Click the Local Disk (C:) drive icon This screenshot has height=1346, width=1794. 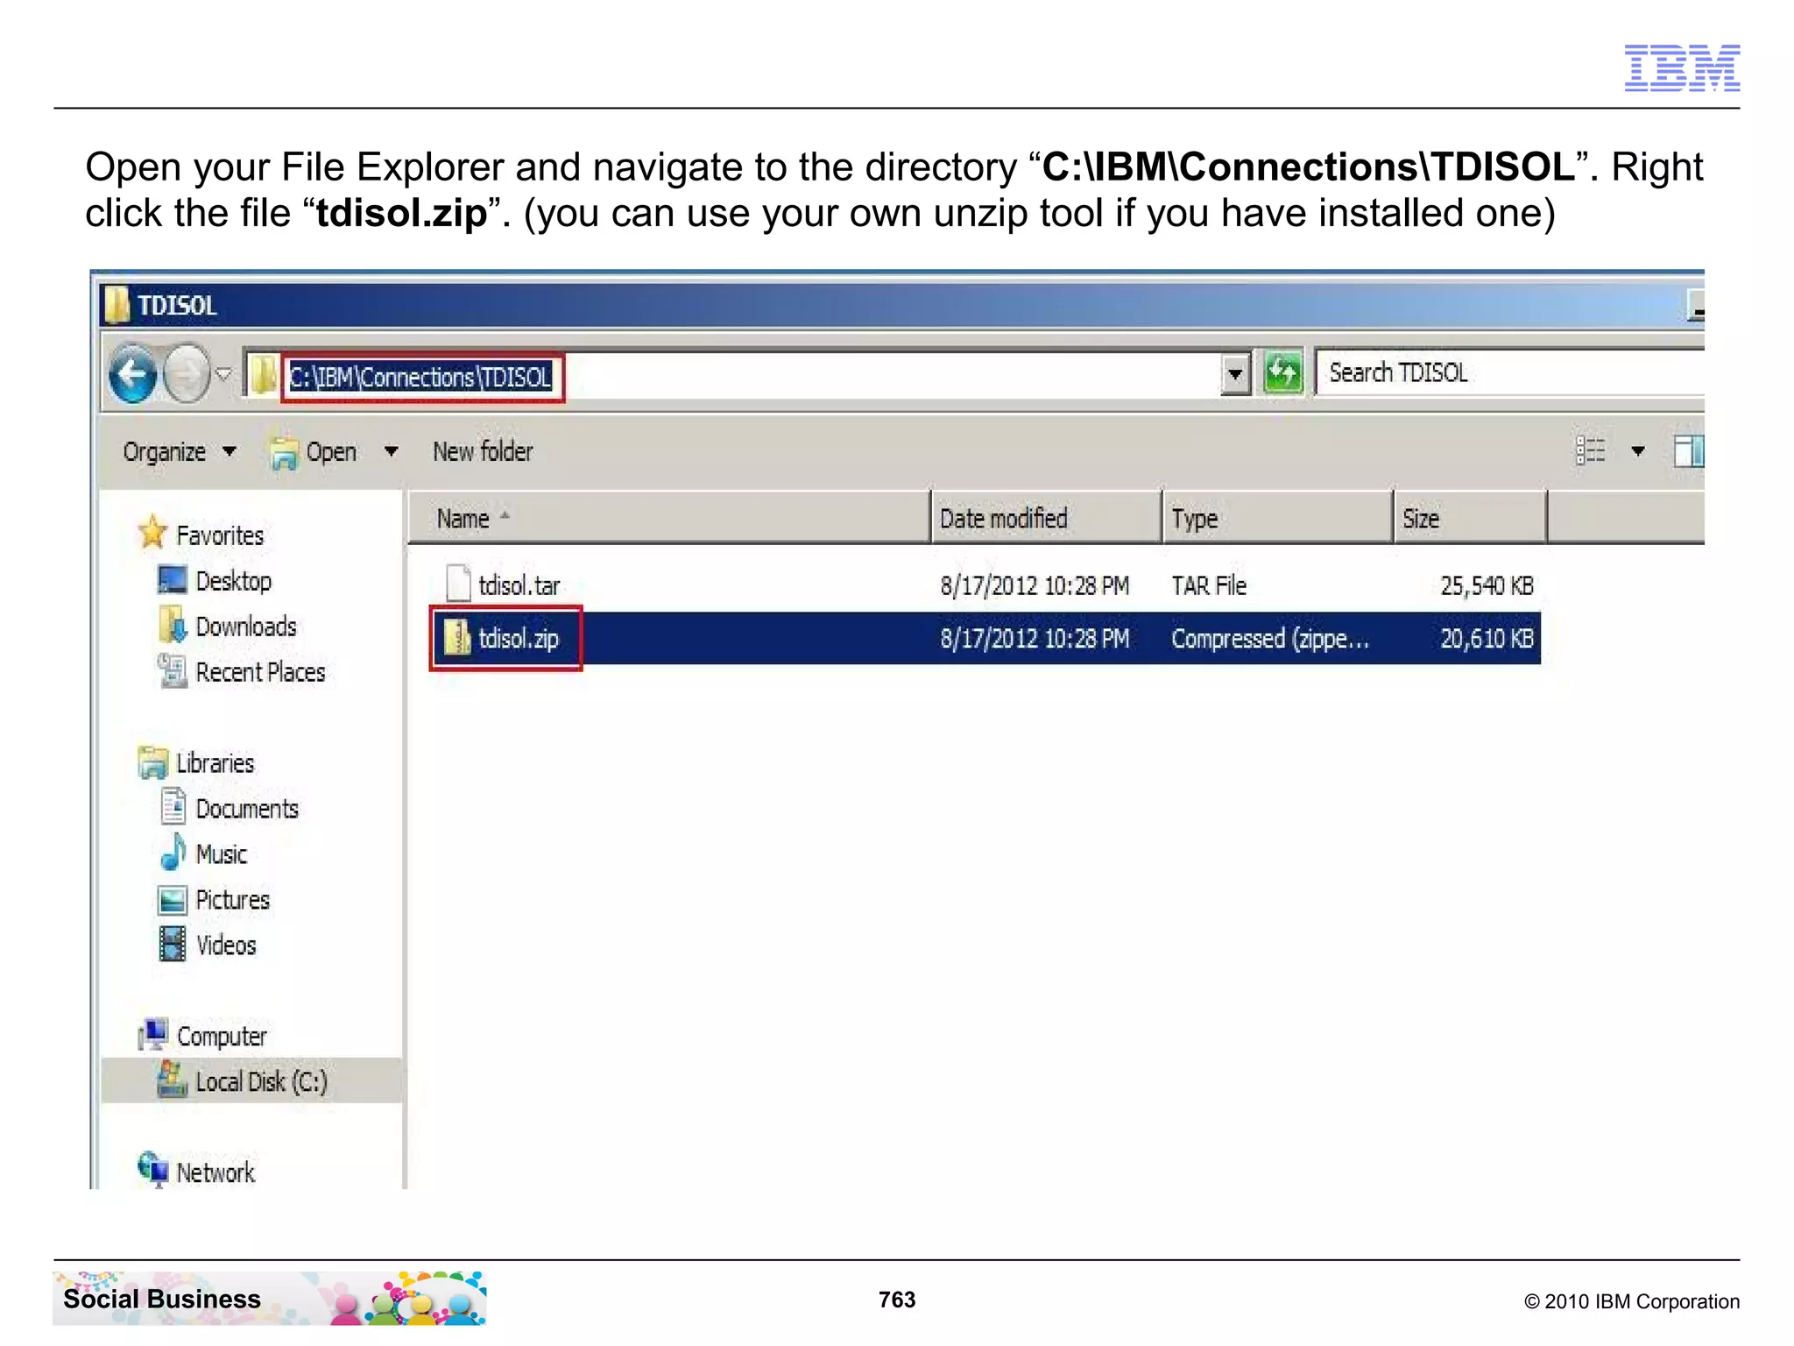[172, 1080]
